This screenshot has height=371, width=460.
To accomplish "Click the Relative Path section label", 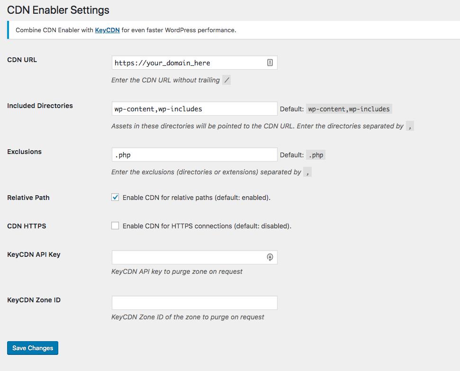I will pos(28,197).
